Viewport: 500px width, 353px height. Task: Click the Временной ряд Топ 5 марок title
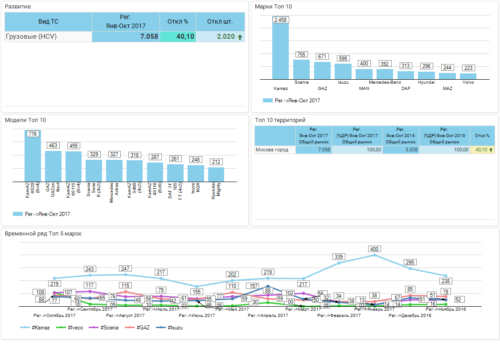pyautogui.click(x=43, y=234)
